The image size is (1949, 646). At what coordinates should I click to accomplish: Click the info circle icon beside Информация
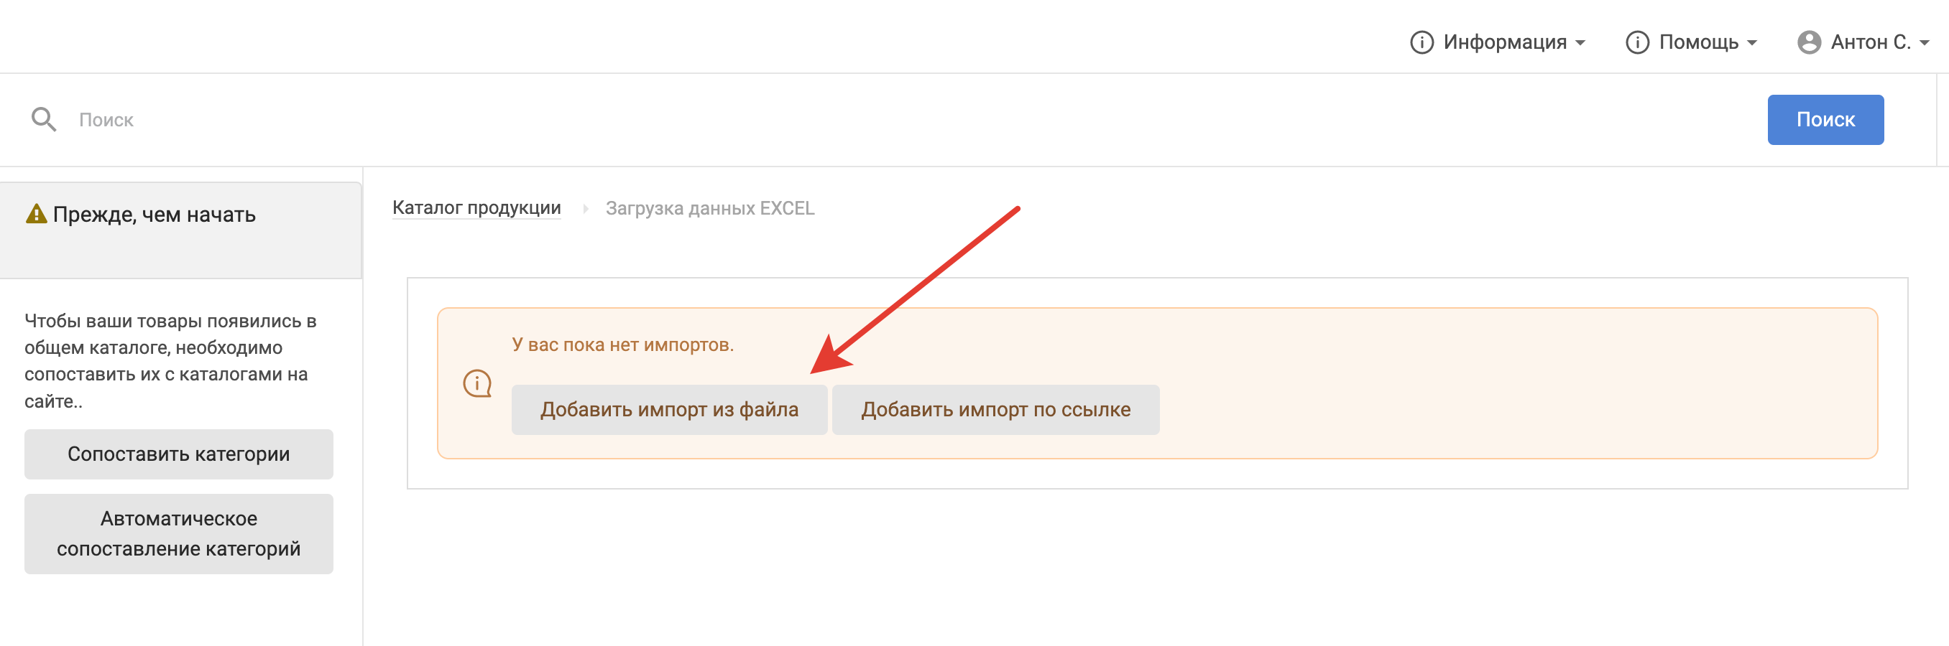(1422, 42)
